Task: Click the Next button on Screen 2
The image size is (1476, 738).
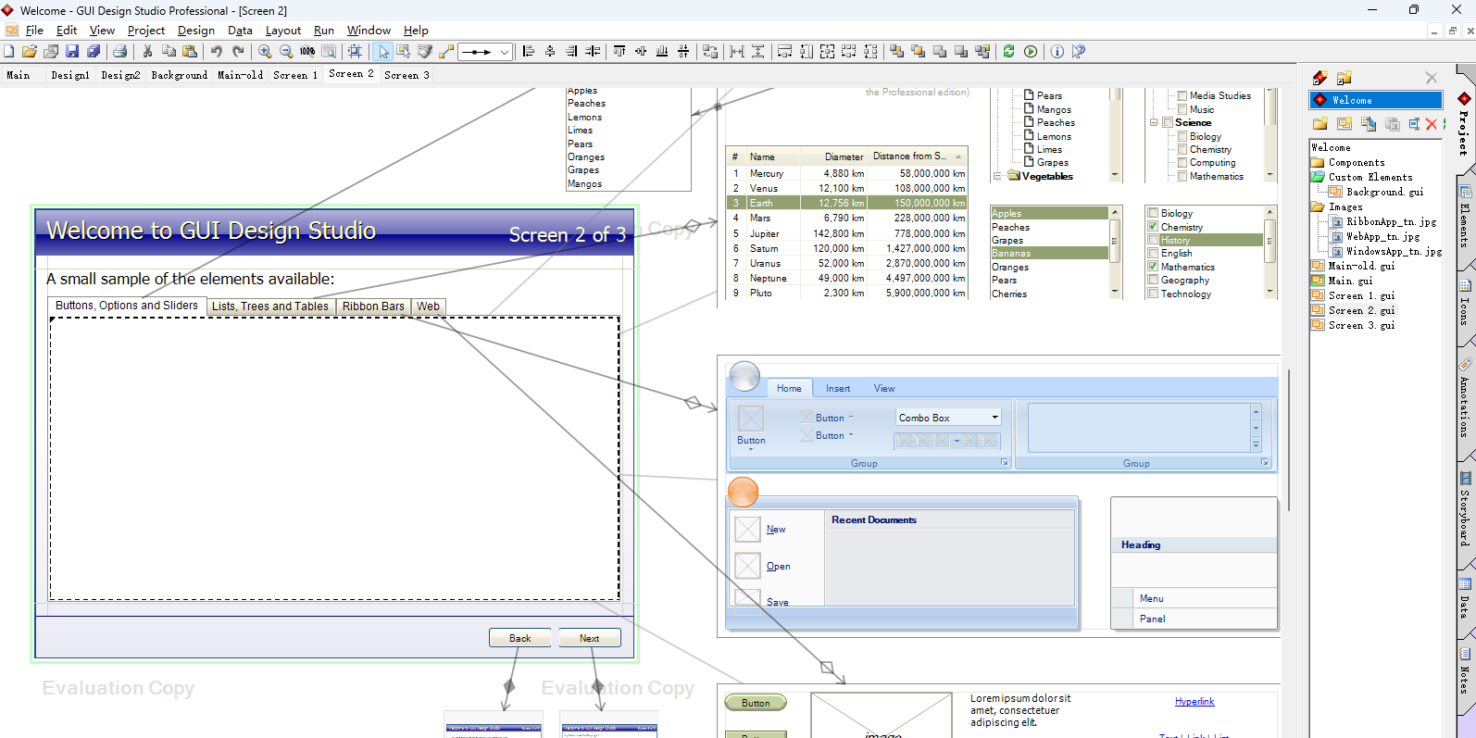Action: coord(590,638)
